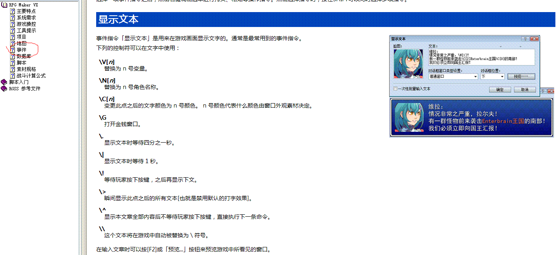Open the 对话框位置 dropdown showing 下
Image resolution: width=557 pixels, height=255 pixels.
click(x=492, y=77)
